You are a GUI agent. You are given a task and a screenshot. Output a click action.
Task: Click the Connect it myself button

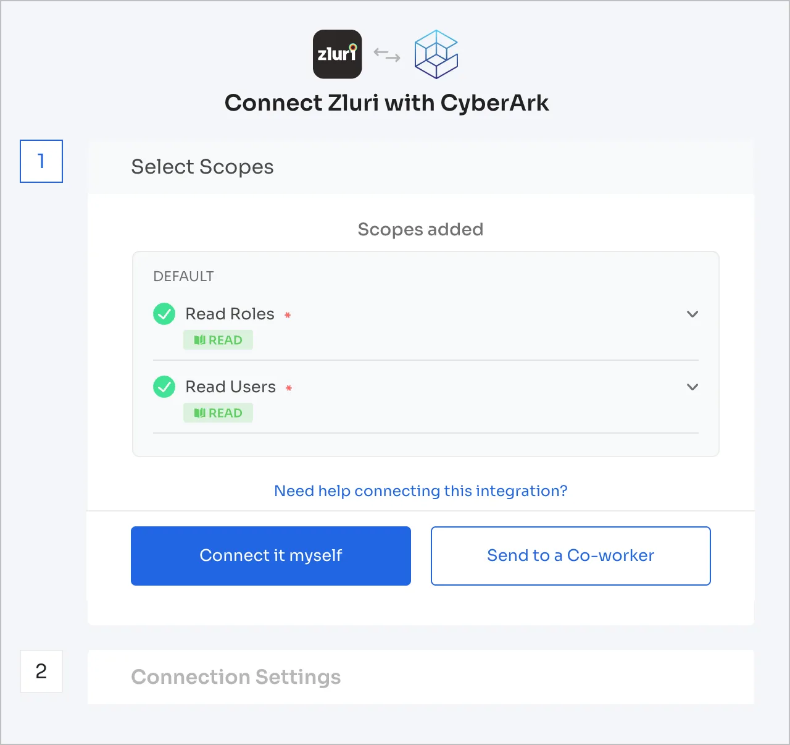(271, 556)
